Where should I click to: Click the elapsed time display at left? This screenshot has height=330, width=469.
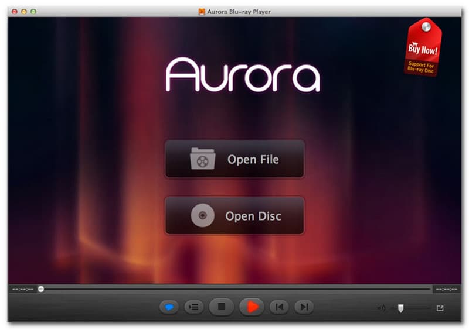[23, 289]
